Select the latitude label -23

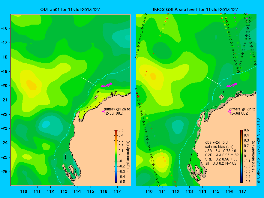pos(4,129)
